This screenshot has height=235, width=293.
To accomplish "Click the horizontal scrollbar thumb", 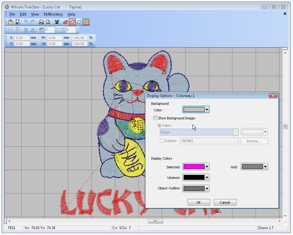I will 155,221.
